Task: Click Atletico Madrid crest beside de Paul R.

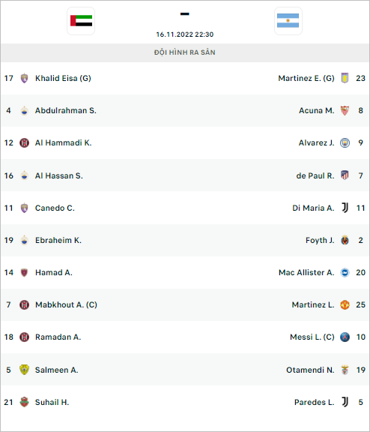Action: [345, 175]
